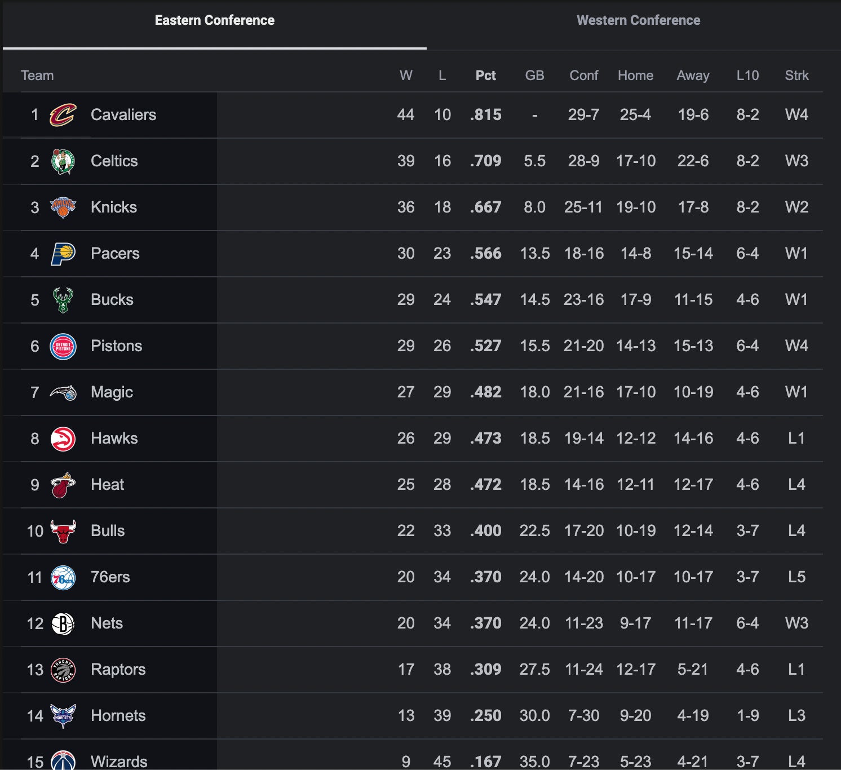This screenshot has height=770, width=841.
Task: Open the Pistons team logo
Action: click(63, 346)
